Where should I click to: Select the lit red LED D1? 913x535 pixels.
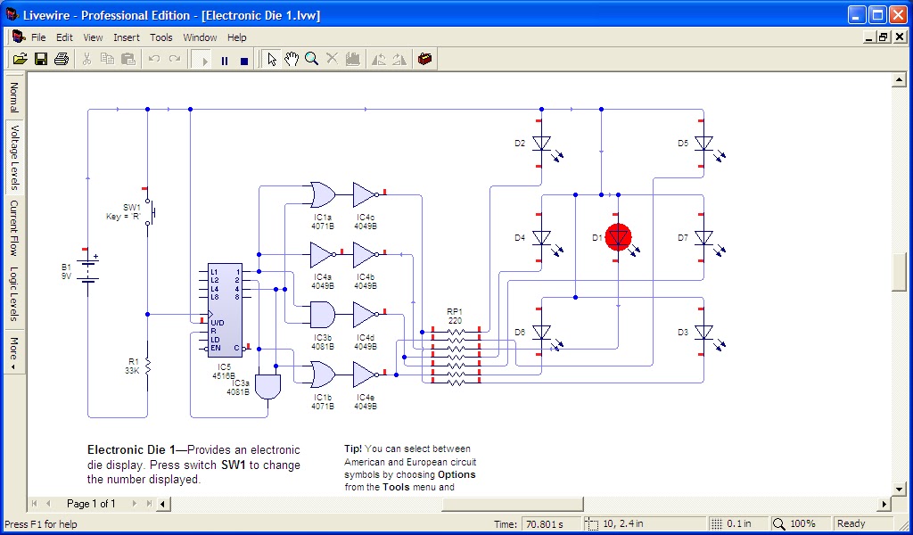pyautogui.click(x=618, y=237)
